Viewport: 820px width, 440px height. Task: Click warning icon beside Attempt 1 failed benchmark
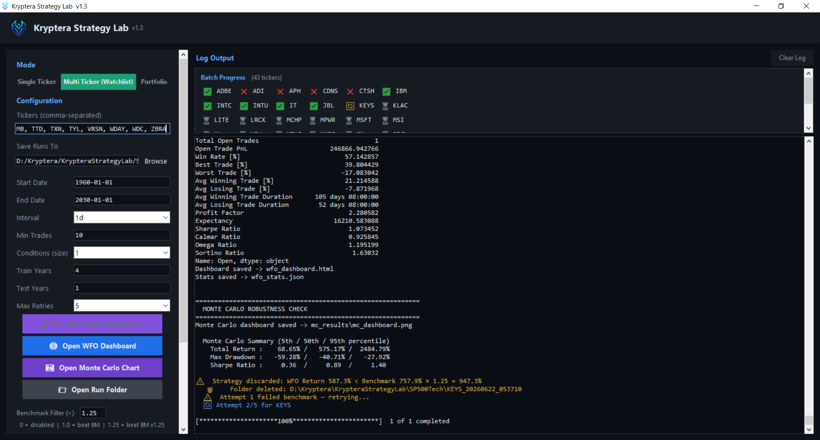(x=208, y=397)
